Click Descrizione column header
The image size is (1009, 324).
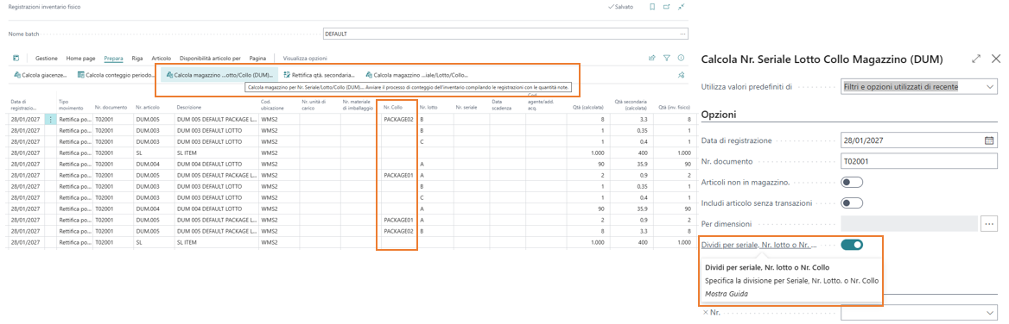[188, 107]
